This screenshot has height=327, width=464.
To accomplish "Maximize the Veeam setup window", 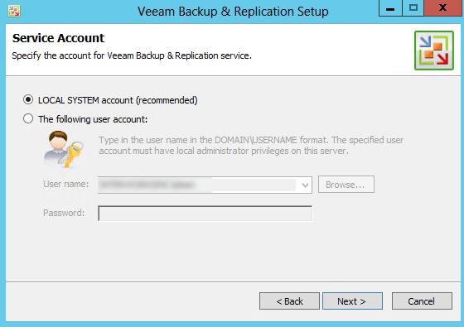I will point(413,8).
